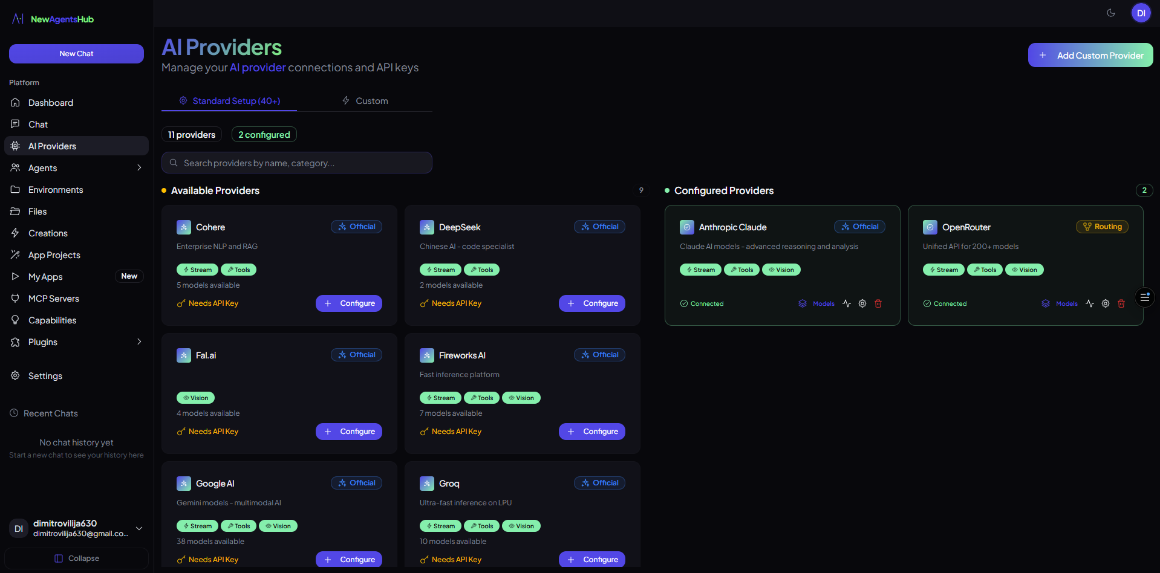The height and width of the screenshot is (573, 1160).
Task: Open Settings from sidebar
Action: click(76, 376)
